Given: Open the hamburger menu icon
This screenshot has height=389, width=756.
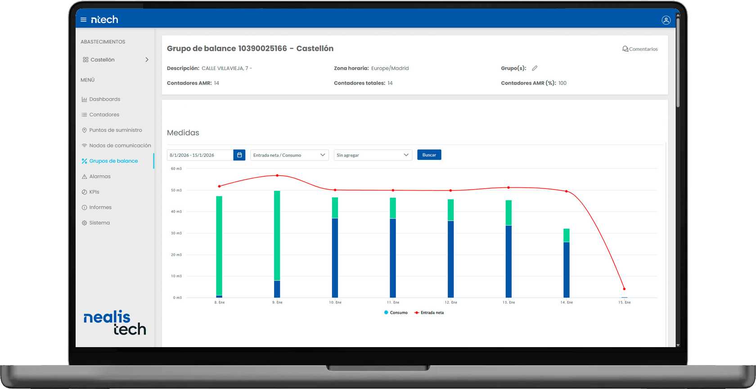Looking at the screenshot, I should (x=83, y=20).
